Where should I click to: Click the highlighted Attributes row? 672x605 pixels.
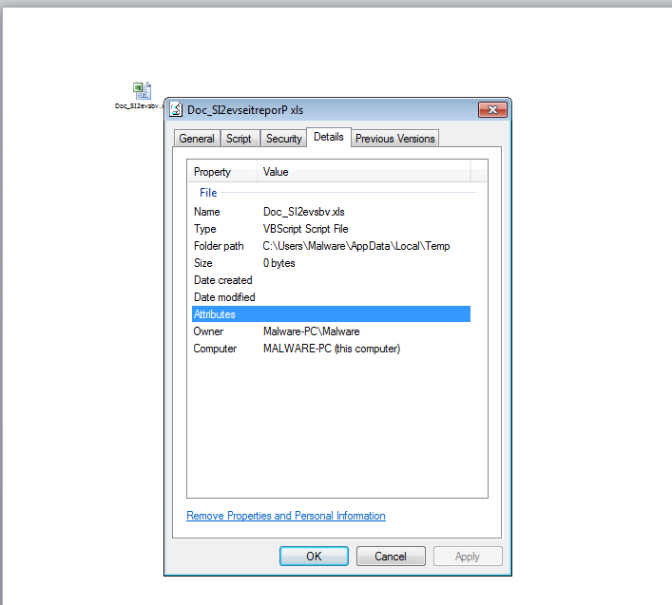(328, 314)
